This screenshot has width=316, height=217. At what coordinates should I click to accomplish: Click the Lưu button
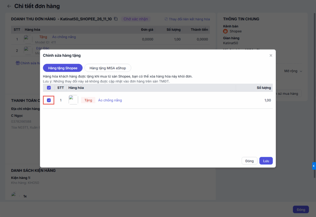(x=266, y=161)
